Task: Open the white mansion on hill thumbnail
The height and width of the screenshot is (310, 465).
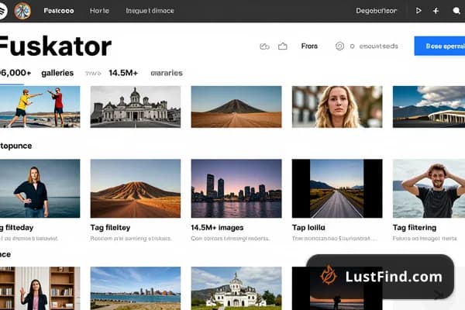Action: [x=236, y=288]
